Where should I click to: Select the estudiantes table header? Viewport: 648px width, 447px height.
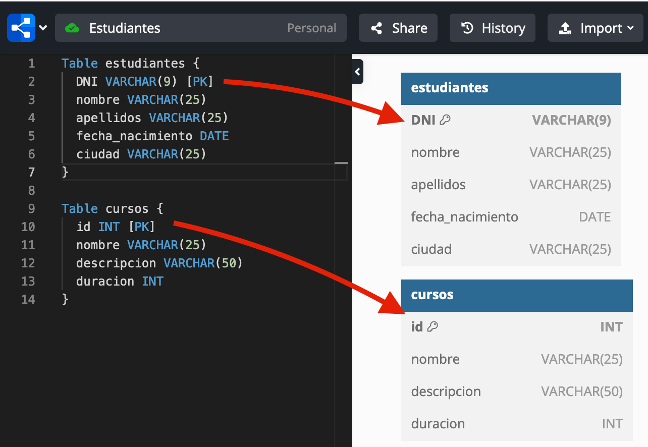coord(510,88)
